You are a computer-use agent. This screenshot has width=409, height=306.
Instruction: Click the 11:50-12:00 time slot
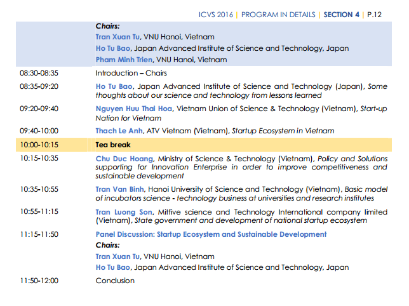point(38,280)
